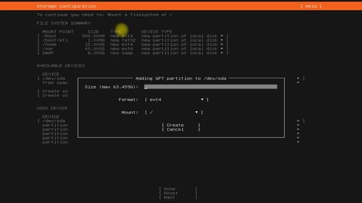Open the Help menu
362x203 pixels.
(x=311, y=6)
